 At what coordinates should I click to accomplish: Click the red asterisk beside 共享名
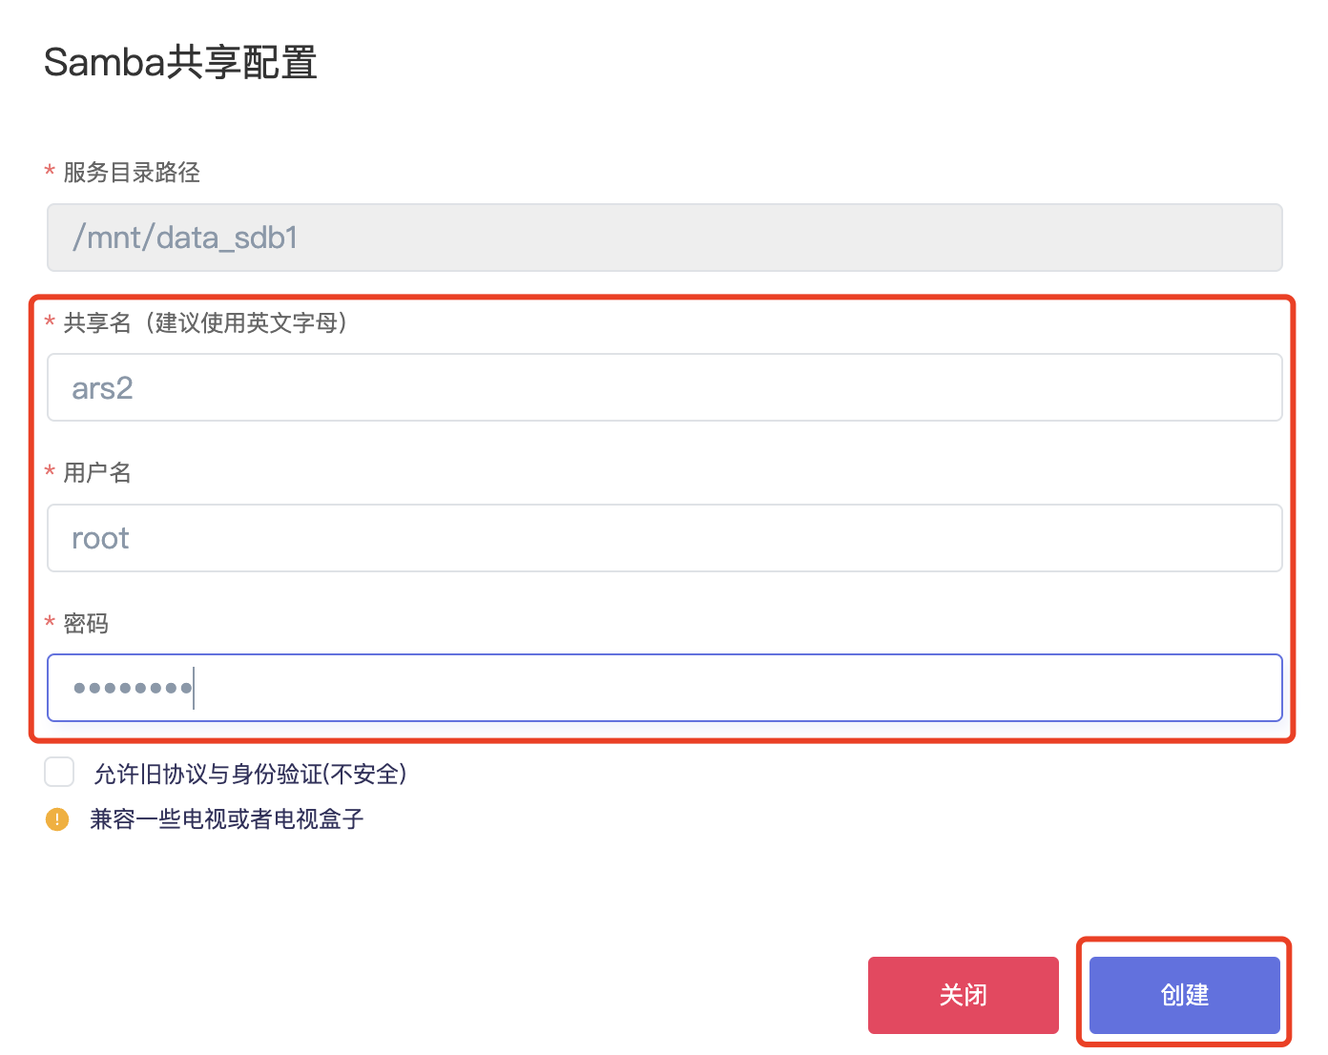(x=49, y=323)
